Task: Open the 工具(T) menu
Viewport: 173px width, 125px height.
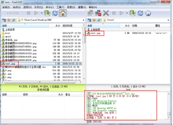Action: (x=60, y=7)
